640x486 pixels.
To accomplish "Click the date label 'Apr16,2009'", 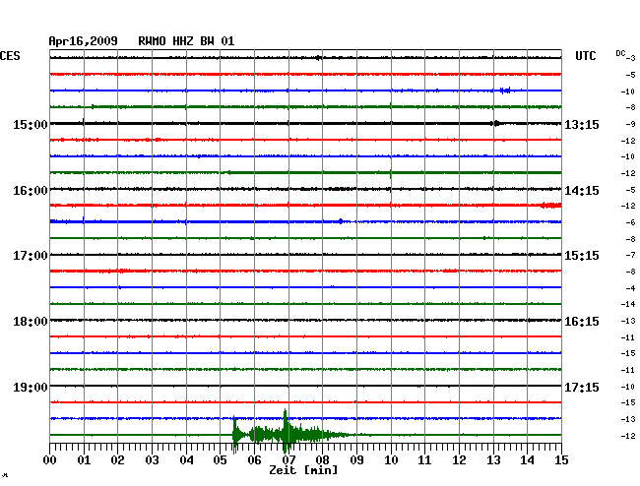I will [84, 41].
